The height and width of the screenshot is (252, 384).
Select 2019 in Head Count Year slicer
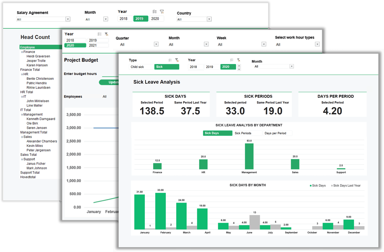[141, 19]
